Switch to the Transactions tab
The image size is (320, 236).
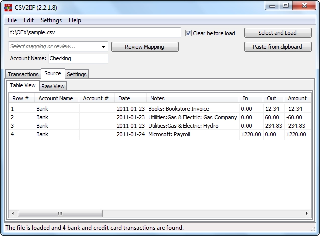point(23,74)
